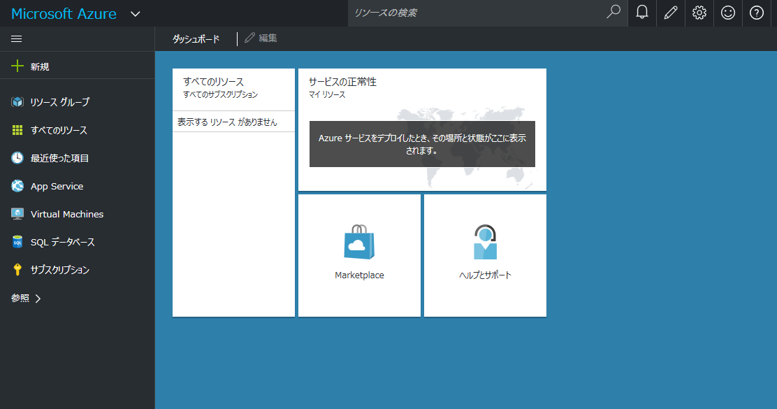Click the ダッシュボード title
This screenshot has height=409, width=777.
pos(196,38)
